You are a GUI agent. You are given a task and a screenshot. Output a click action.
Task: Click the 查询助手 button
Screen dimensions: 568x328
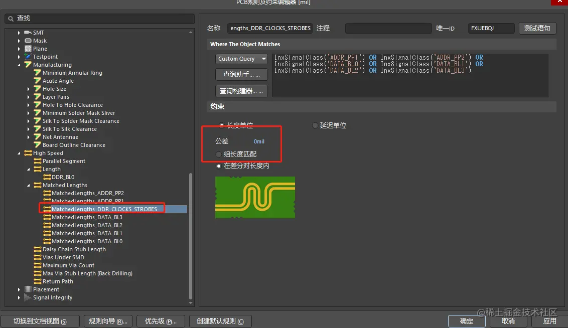[241, 75]
